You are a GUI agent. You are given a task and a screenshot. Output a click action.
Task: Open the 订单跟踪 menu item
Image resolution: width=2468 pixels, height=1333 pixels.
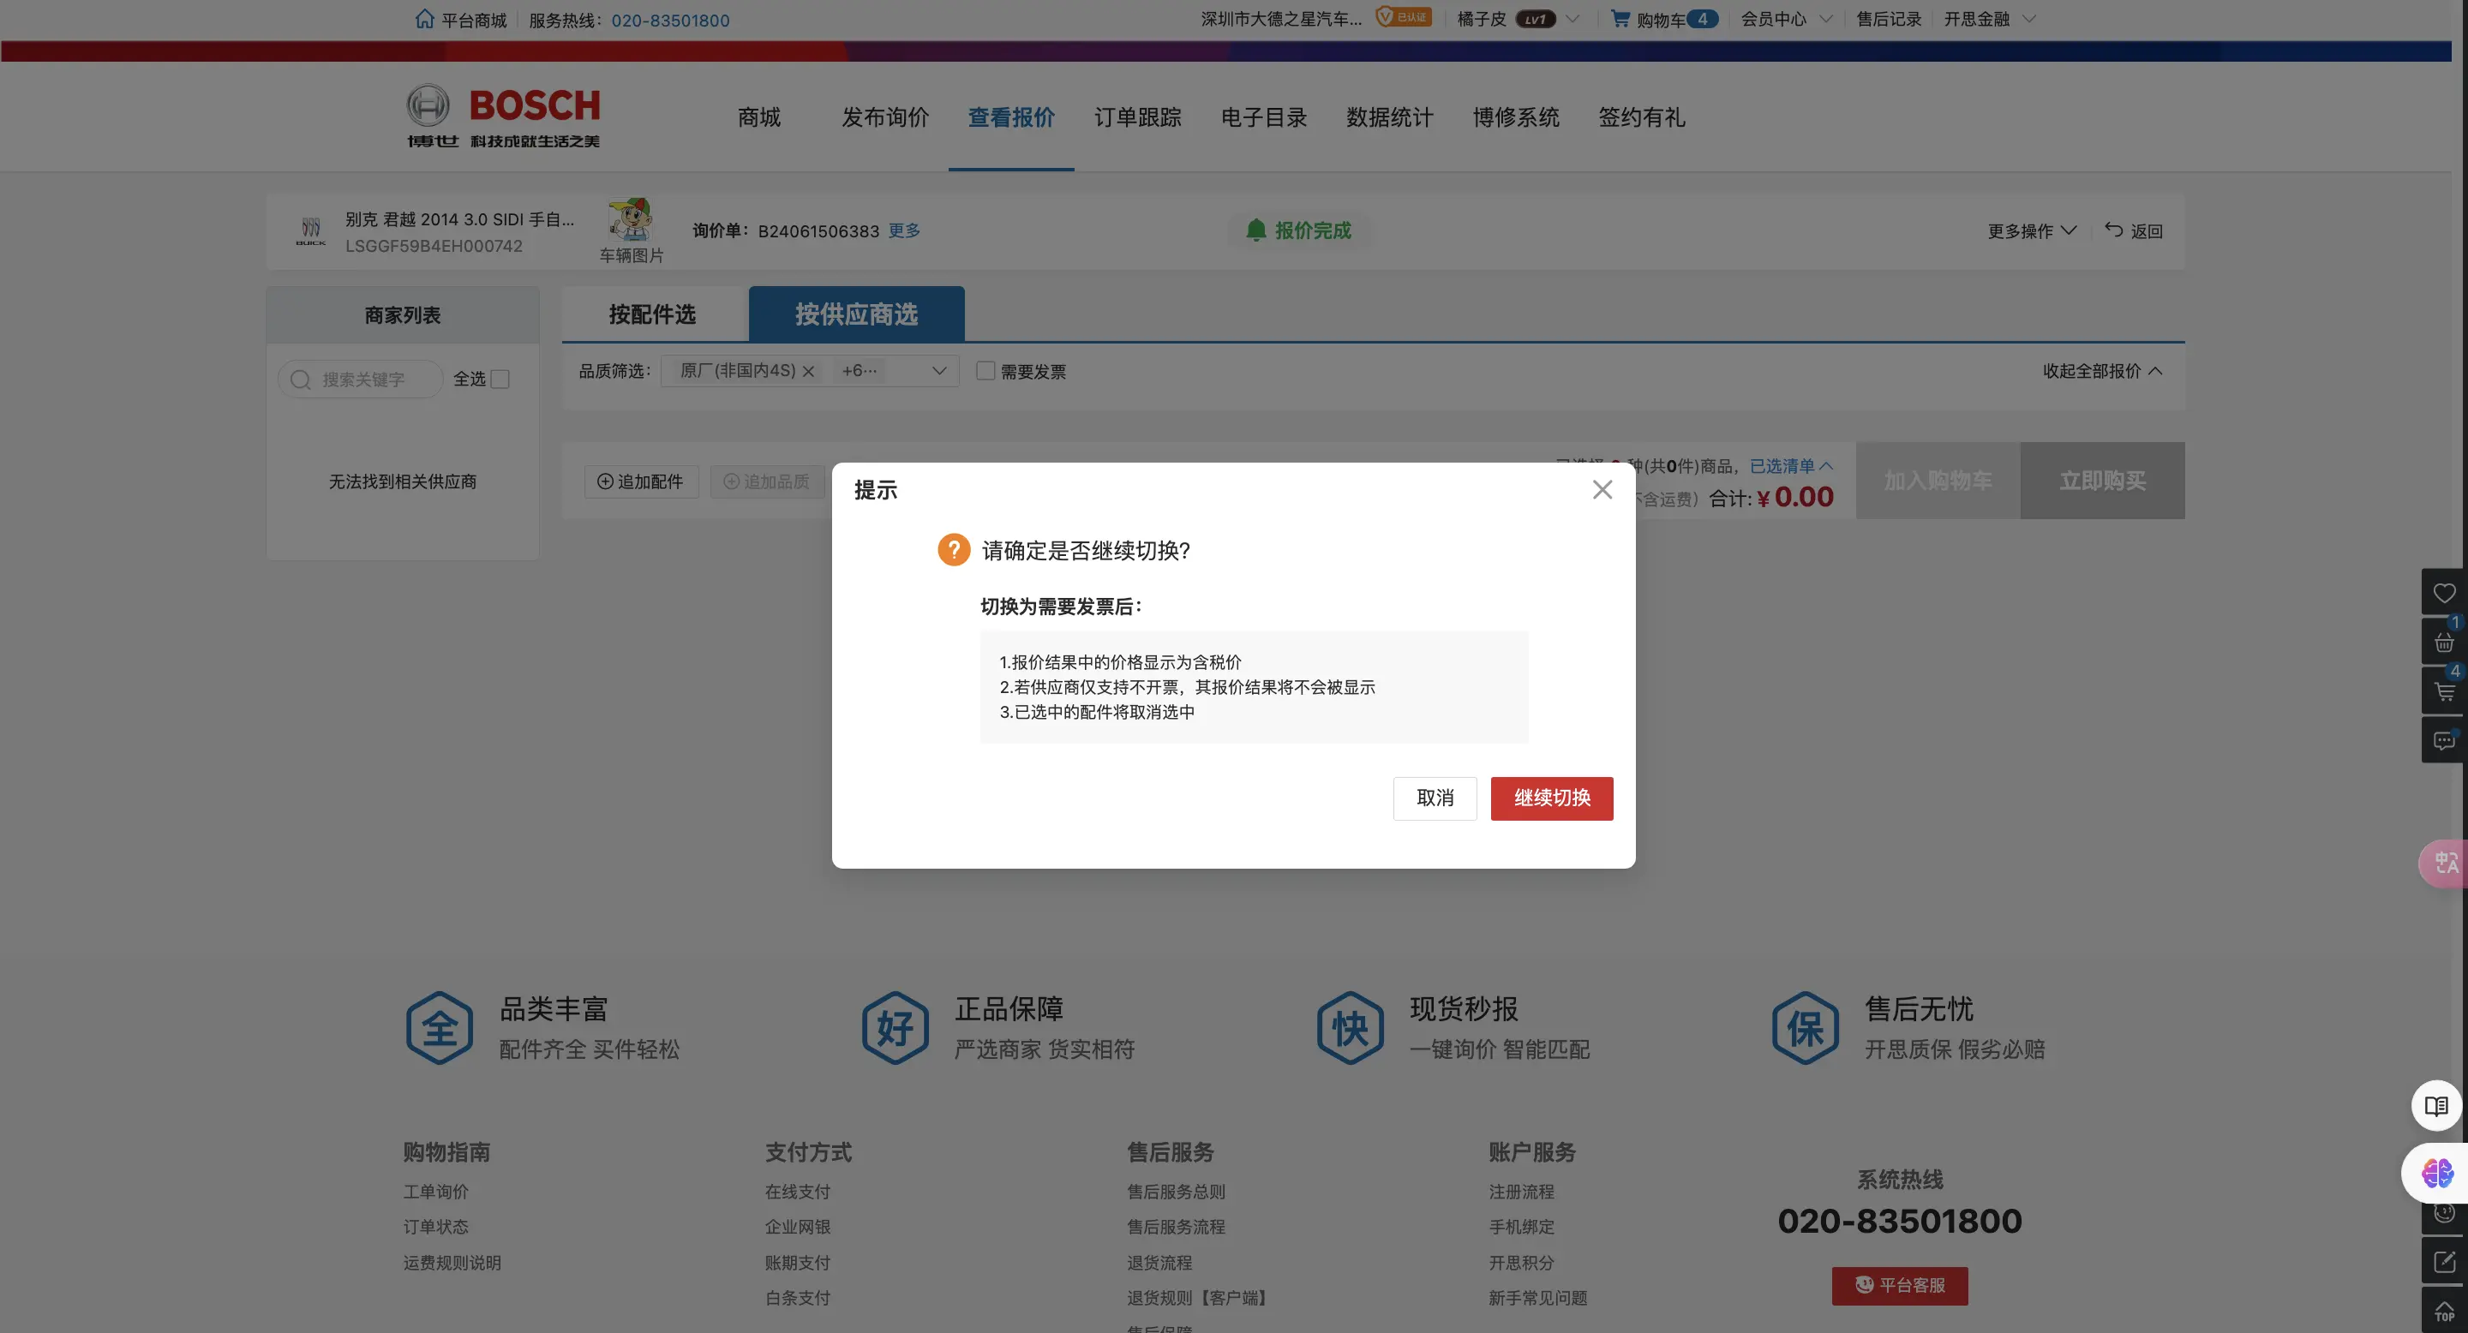[x=1138, y=117]
